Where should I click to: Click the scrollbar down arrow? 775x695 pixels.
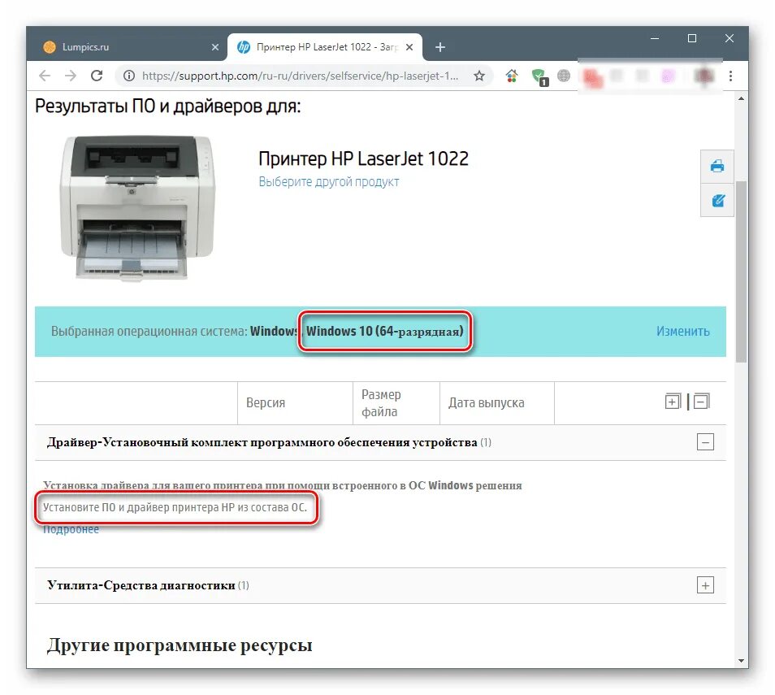[x=741, y=660]
